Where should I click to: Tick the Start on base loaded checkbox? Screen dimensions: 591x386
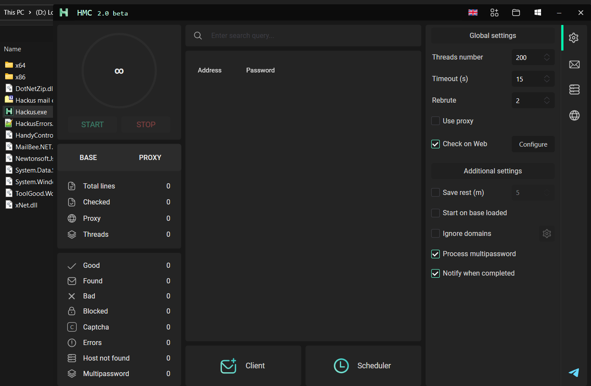(x=435, y=213)
